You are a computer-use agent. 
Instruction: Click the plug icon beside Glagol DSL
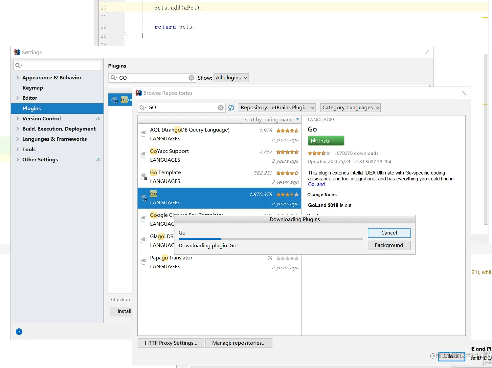144,240
